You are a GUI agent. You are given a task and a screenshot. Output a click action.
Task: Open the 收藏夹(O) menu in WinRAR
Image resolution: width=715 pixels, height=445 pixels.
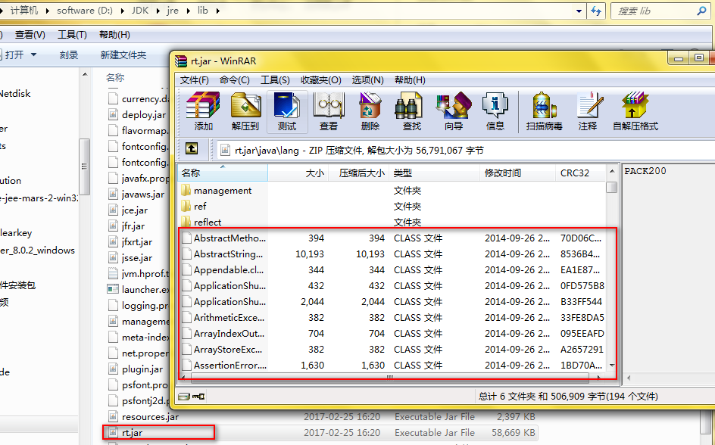(x=321, y=80)
